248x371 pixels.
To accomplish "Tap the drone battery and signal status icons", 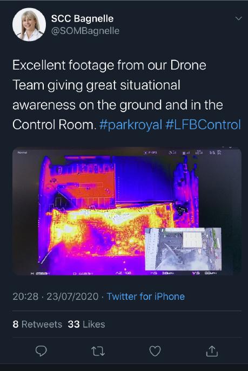I will click(x=195, y=153).
